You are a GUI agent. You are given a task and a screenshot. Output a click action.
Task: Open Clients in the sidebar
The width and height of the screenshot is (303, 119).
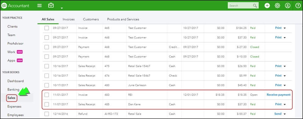point(12,26)
